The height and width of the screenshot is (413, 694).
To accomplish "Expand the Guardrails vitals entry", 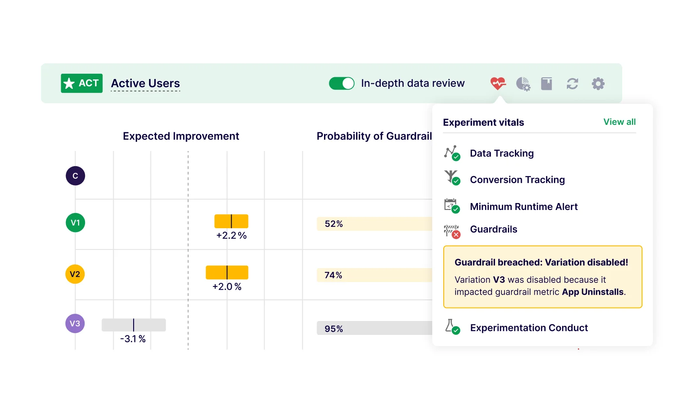I will click(x=493, y=229).
